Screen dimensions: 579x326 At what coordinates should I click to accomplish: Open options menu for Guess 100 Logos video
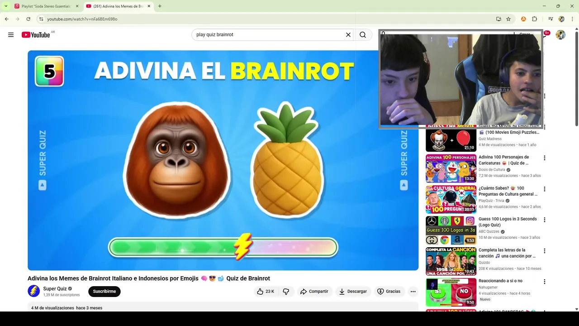545,220
